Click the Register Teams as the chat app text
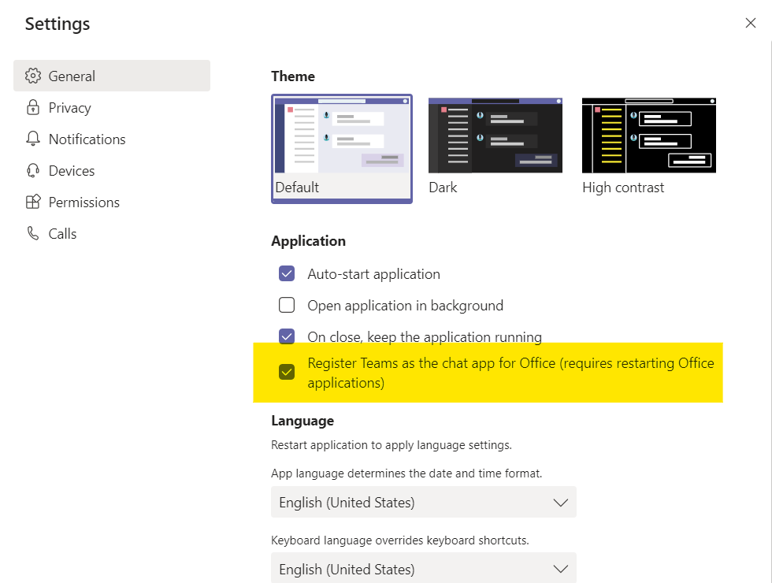Viewport: 772px width, 583px height. coord(510,373)
